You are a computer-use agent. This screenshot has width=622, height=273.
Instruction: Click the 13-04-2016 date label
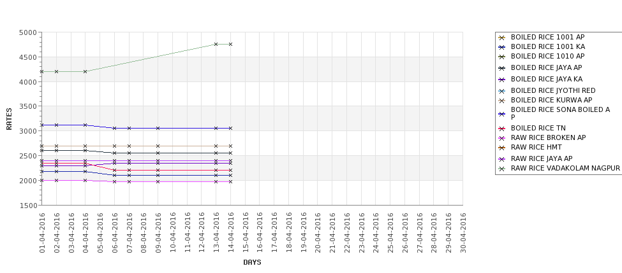pyautogui.click(x=216, y=233)
